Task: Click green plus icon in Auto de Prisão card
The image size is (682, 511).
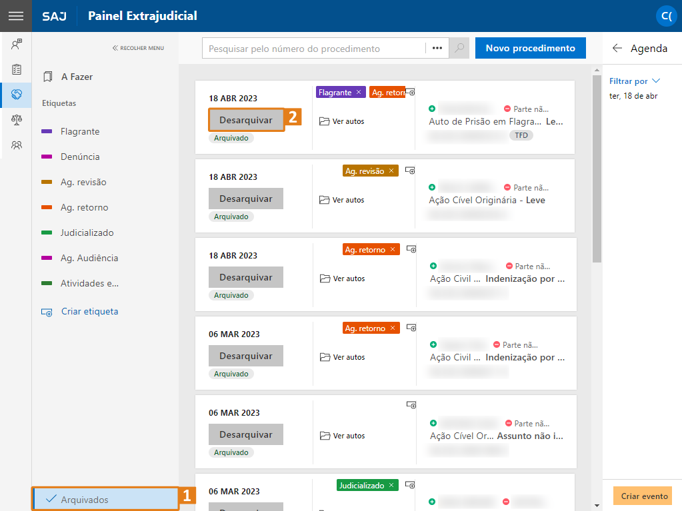Action: [x=432, y=109]
